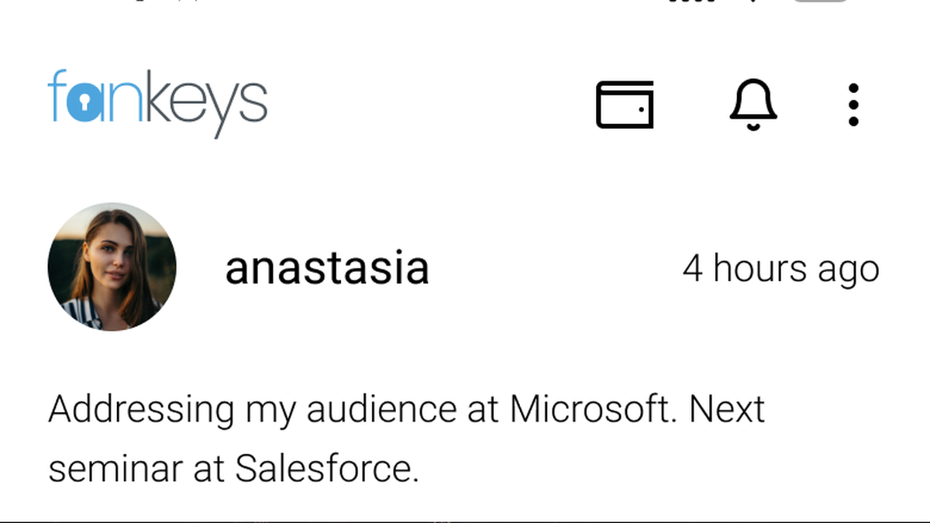Click the word Salesforce in post
930x523 pixels.
pos(326,468)
